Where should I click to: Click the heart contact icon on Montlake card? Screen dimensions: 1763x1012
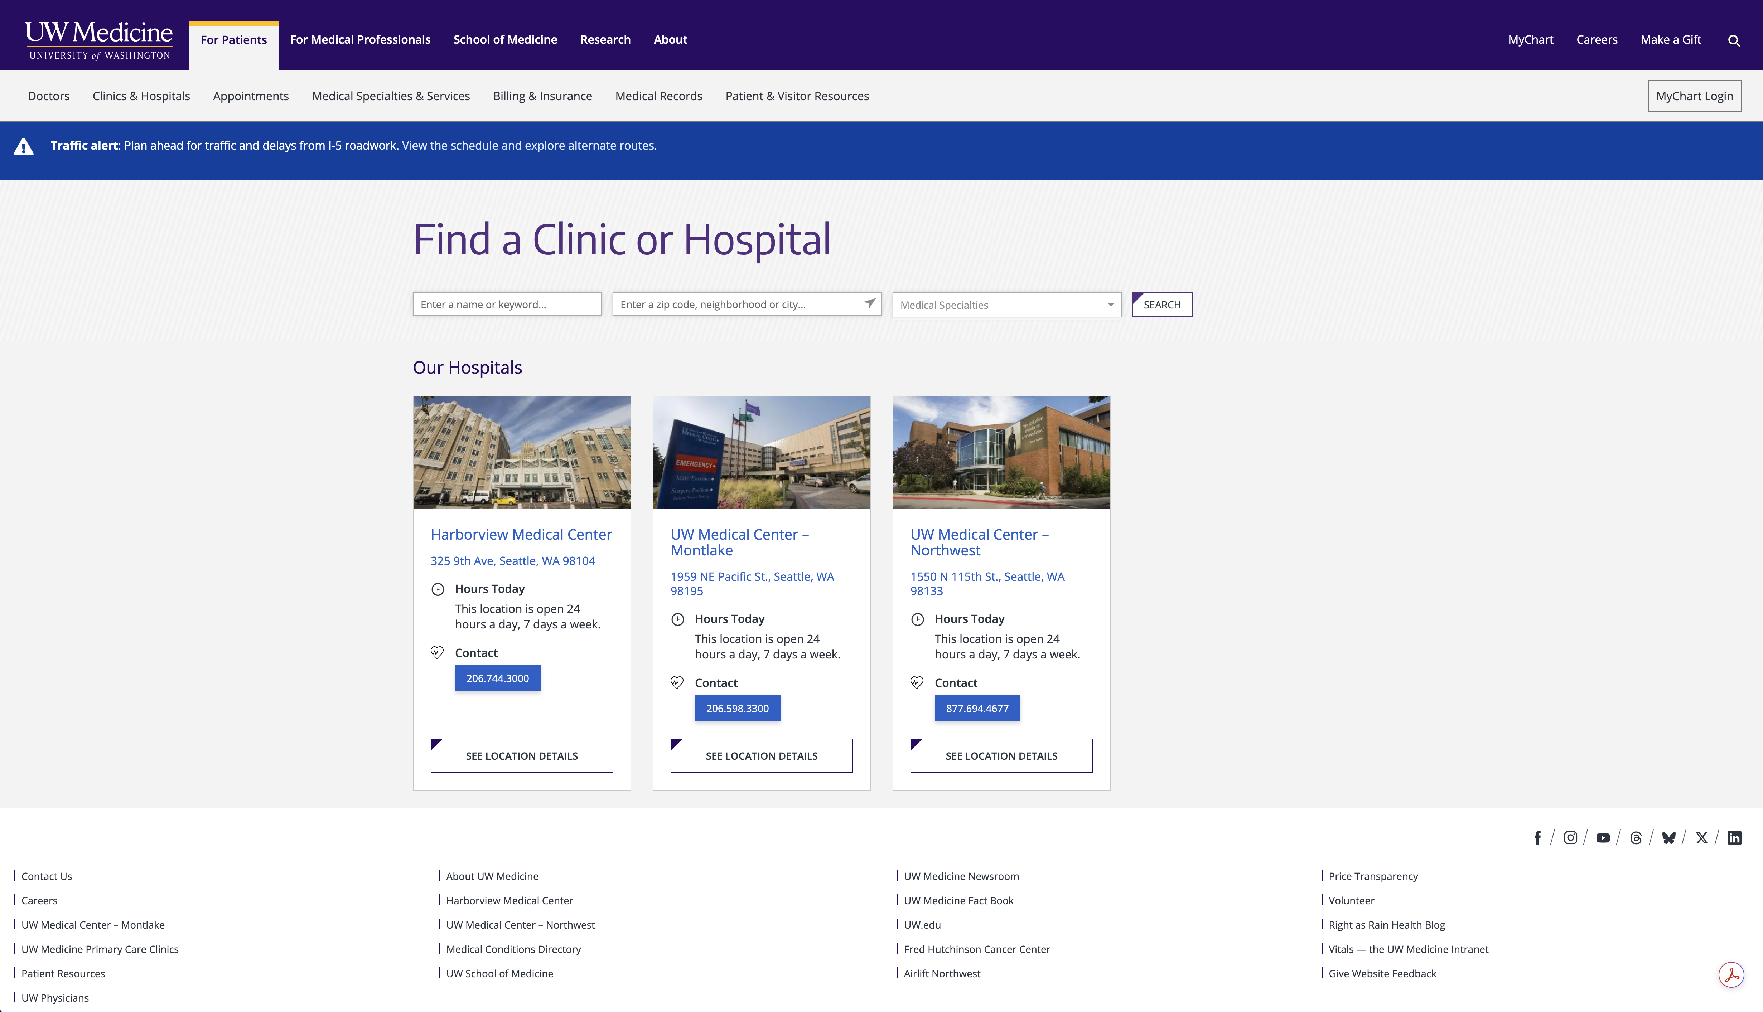pyautogui.click(x=677, y=682)
